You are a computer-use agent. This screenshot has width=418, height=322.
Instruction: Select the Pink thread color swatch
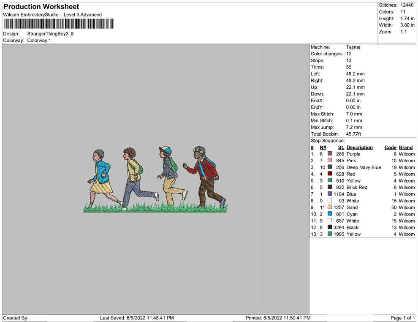click(x=330, y=160)
